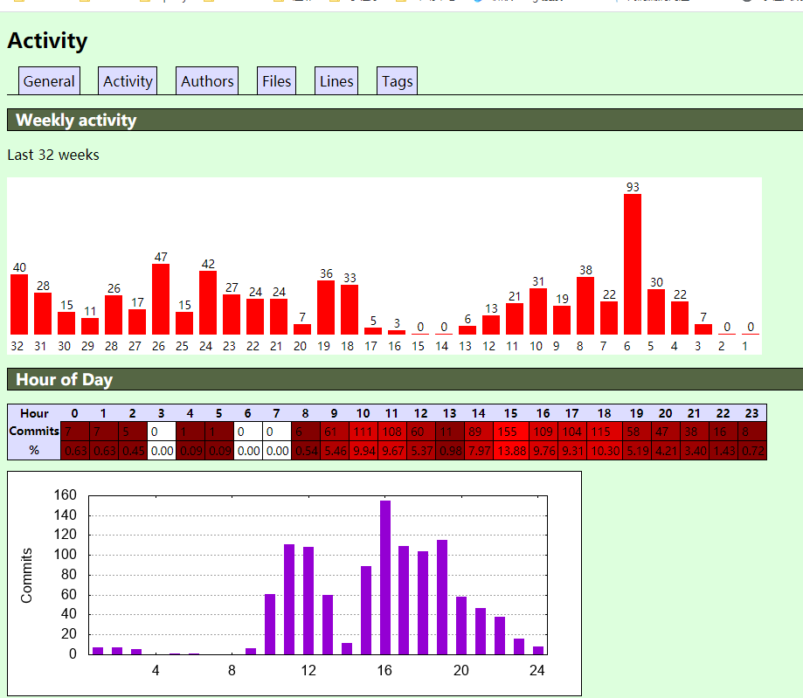Click commits cell showing 47 for hour 20
The image size is (803, 698).
pyautogui.click(x=666, y=432)
